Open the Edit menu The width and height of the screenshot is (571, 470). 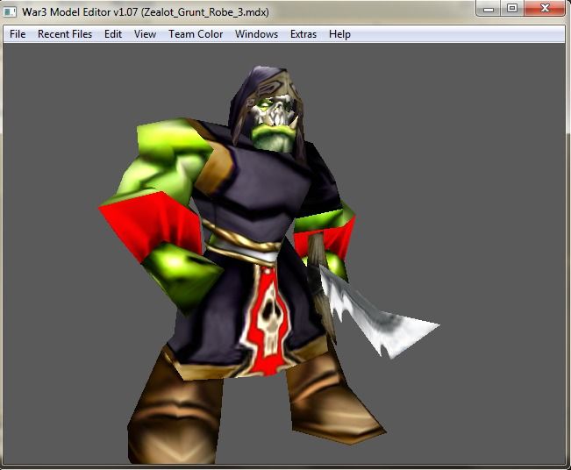(x=113, y=34)
